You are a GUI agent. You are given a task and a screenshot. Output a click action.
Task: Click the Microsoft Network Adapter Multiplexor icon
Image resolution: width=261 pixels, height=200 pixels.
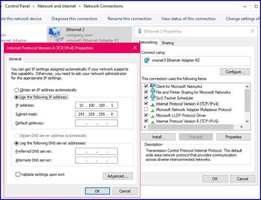click(153, 110)
